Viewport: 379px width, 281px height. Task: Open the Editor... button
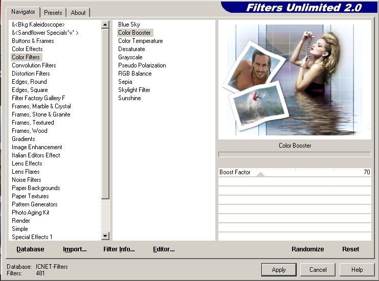pyautogui.click(x=164, y=249)
